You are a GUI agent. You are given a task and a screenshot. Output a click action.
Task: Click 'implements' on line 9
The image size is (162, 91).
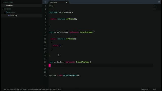click(74, 32)
